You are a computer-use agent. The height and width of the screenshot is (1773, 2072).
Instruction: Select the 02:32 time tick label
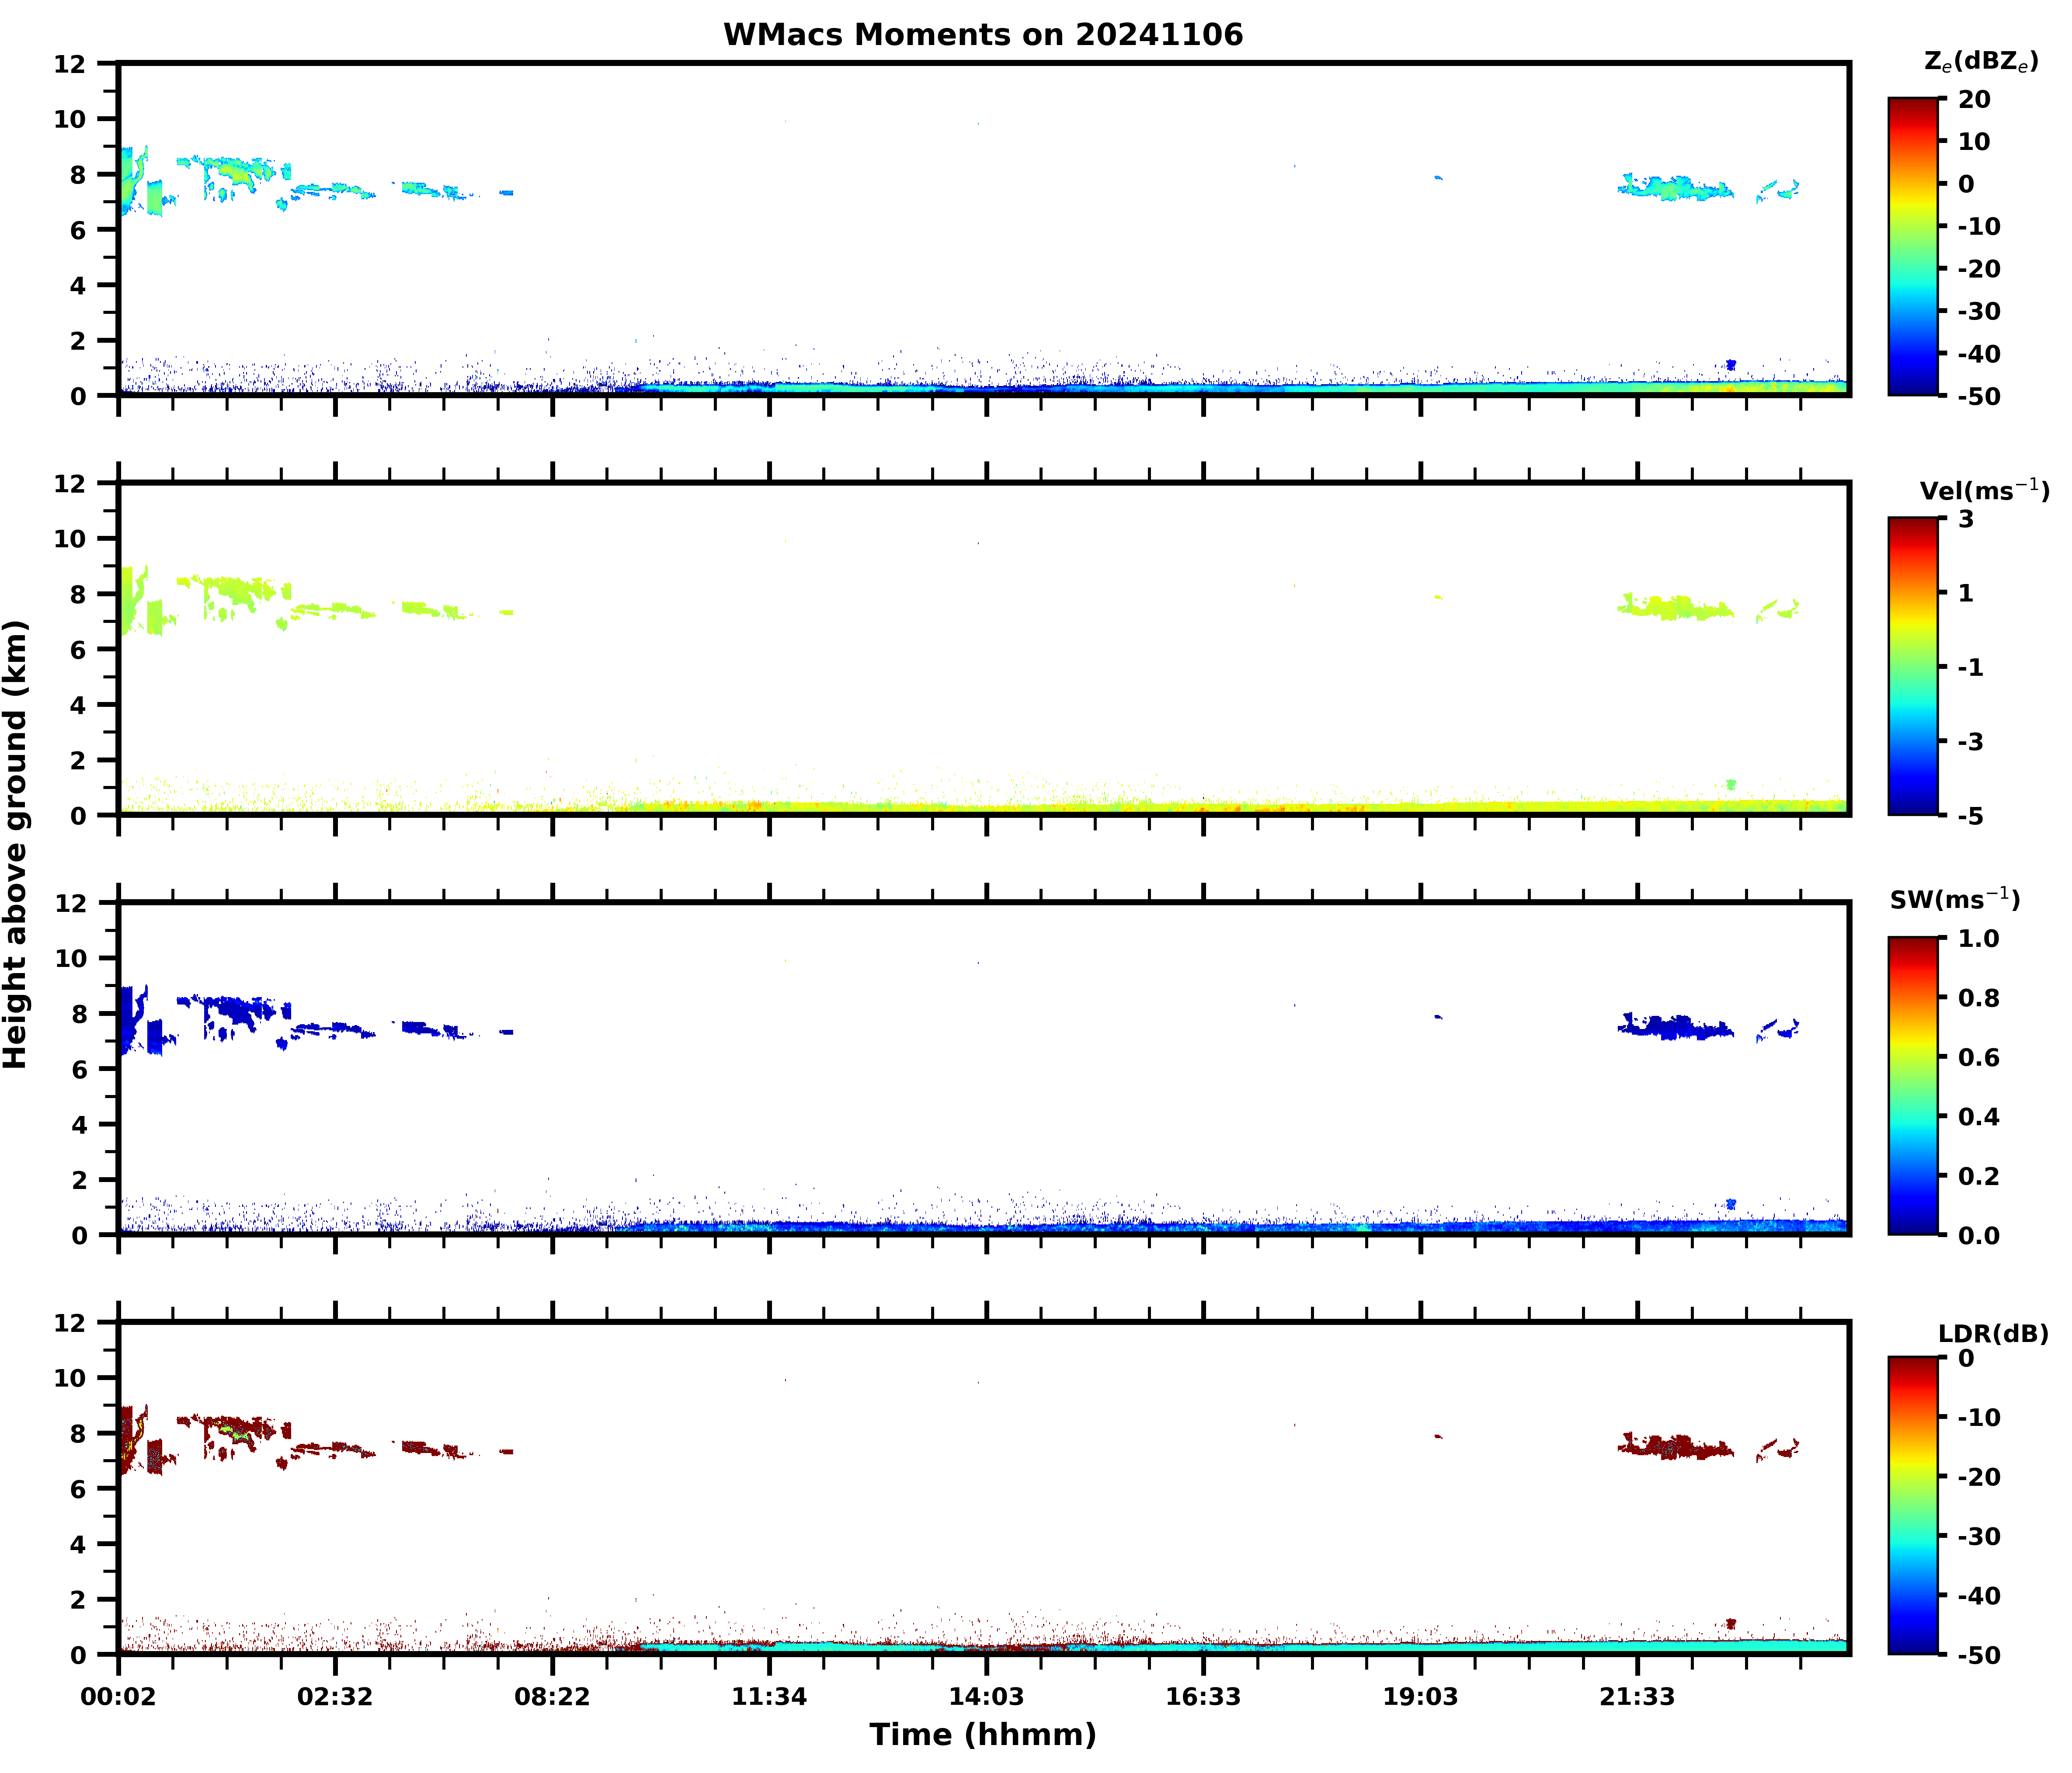(x=335, y=1697)
